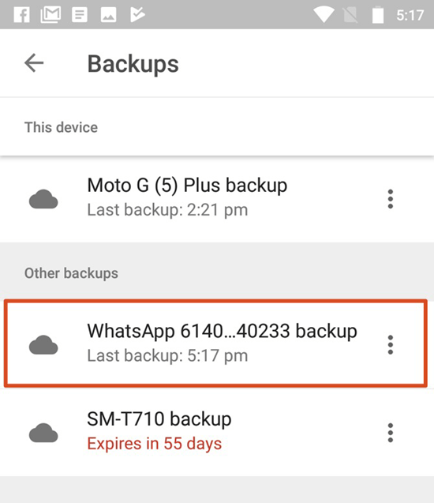
Task: Tap the document notification icon in the status bar
Action: [x=80, y=15]
